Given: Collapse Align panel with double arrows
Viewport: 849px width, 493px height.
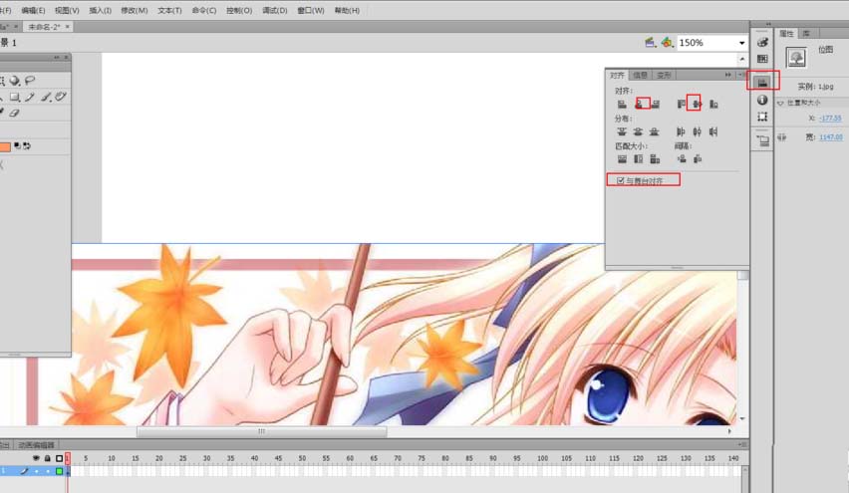Looking at the screenshot, I should (x=727, y=75).
